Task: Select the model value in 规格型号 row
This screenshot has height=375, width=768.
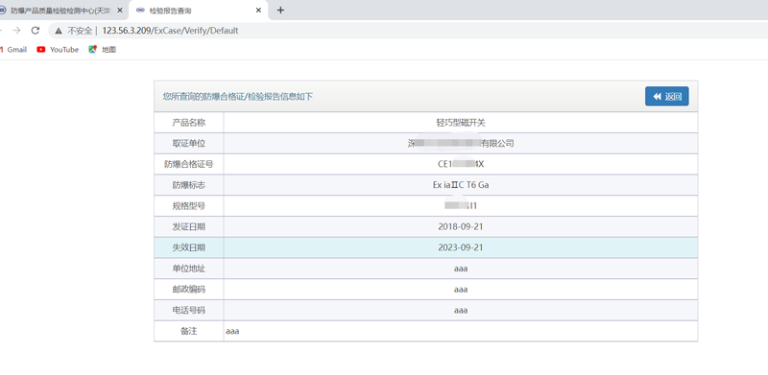Action: coord(461,206)
